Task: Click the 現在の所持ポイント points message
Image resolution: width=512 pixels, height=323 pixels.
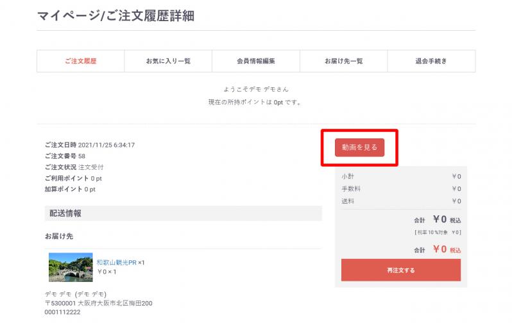Action: coord(255,102)
